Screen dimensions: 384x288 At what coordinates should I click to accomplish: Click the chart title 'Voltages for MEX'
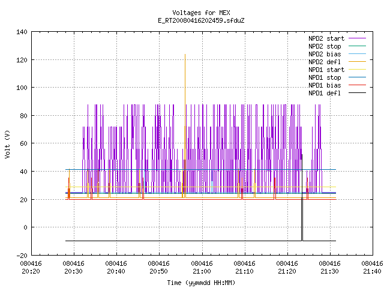click(201, 13)
